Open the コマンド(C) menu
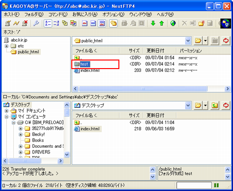233x191 pixels. (58, 14)
